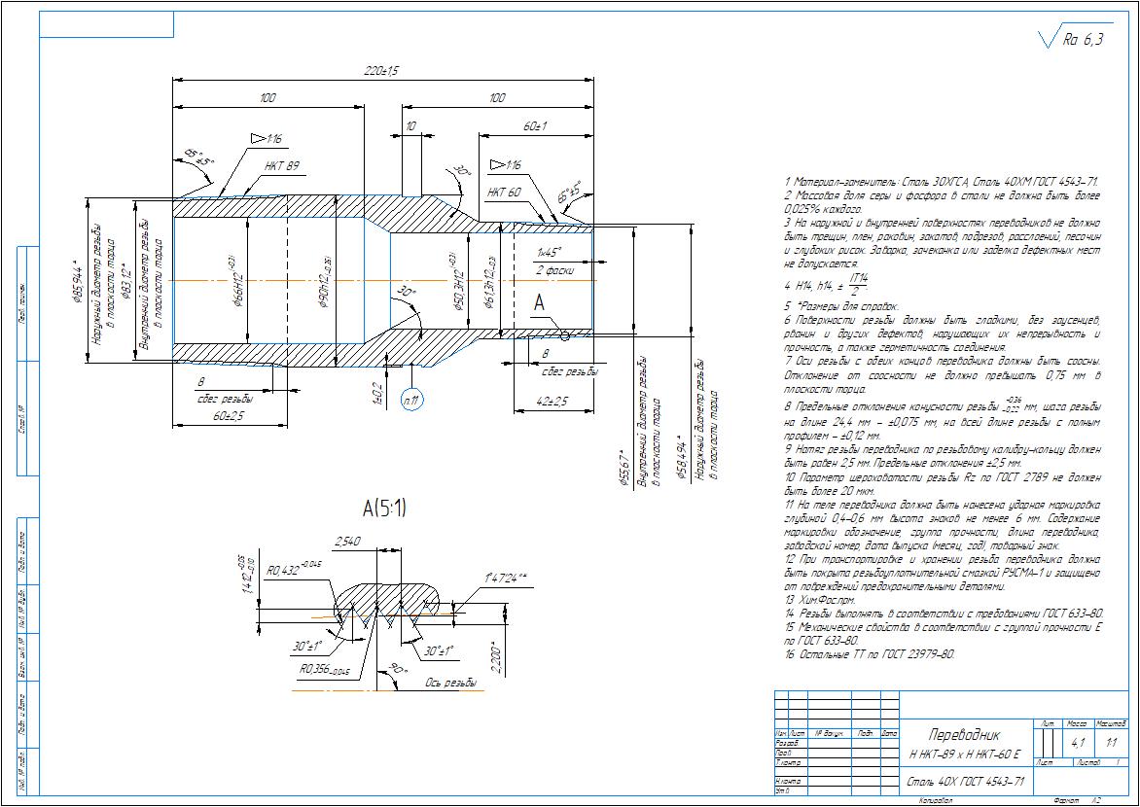The image size is (1140, 807).
Task: Select the 220±1,5 overall length dimension
Action: point(381,71)
